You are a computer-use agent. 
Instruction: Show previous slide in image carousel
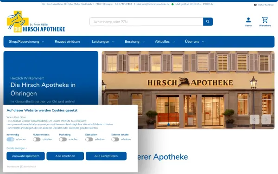(x=254, y=119)
